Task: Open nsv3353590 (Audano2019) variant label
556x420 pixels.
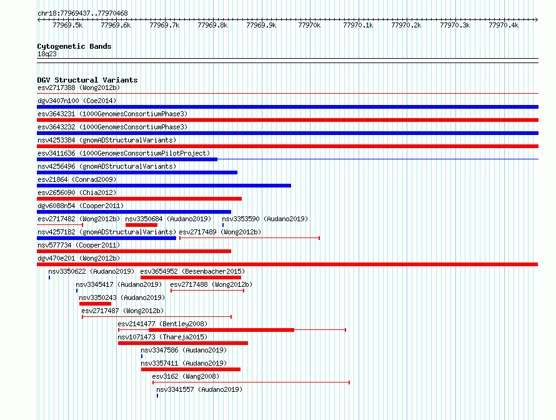Action: [x=265, y=219]
